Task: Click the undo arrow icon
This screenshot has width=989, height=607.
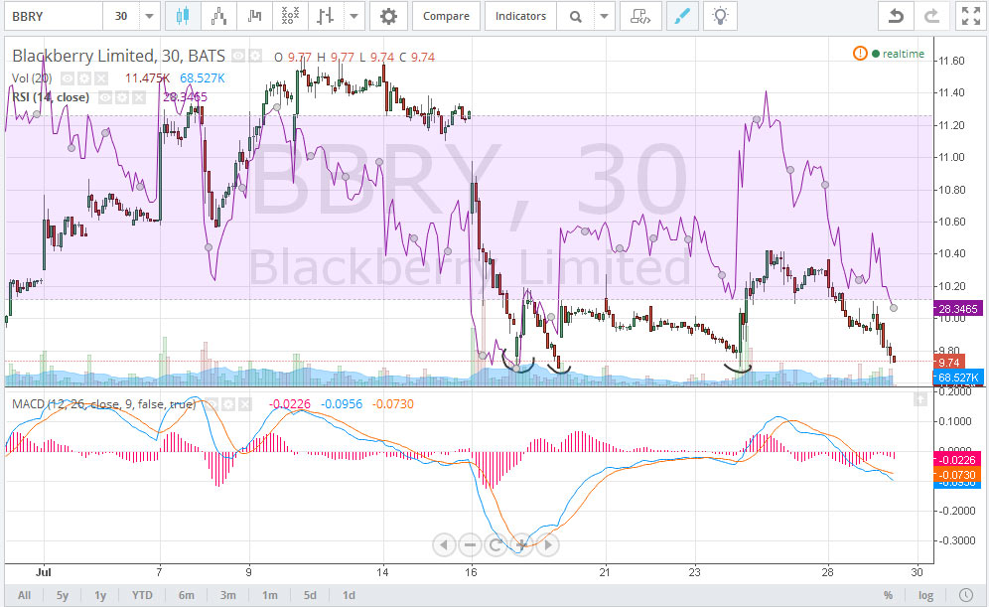Action: click(x=895, y=16)
